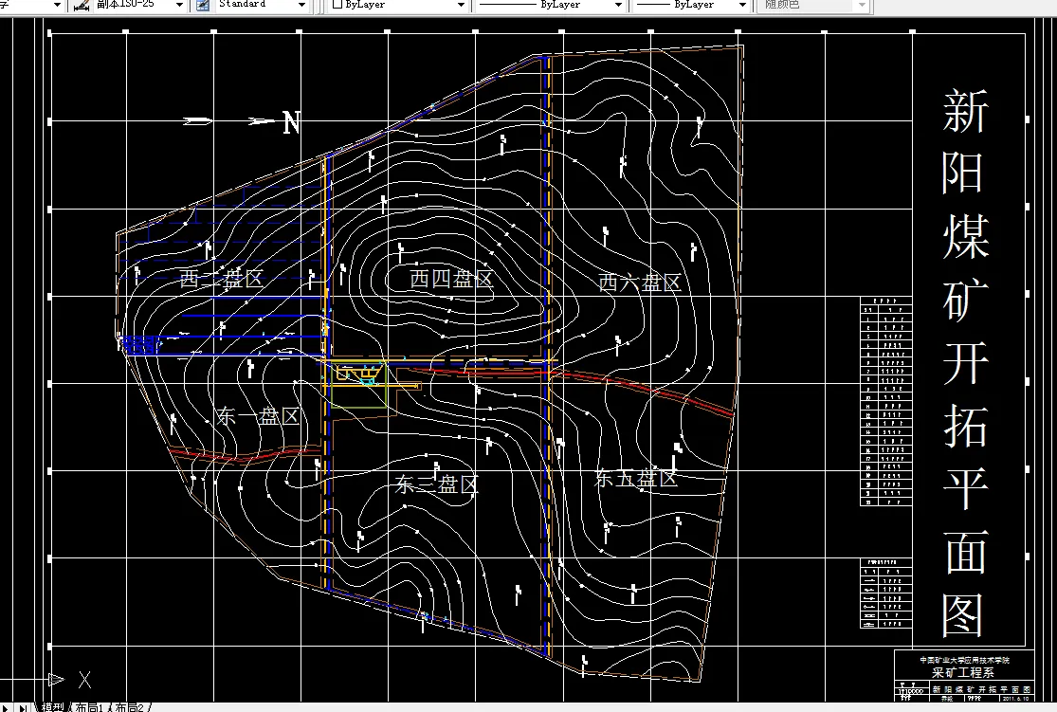Click the 2011.6.10 date in title block

(x=1018, y=699)
